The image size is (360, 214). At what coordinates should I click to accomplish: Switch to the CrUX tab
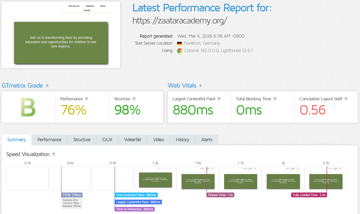(x=107, y=140)
